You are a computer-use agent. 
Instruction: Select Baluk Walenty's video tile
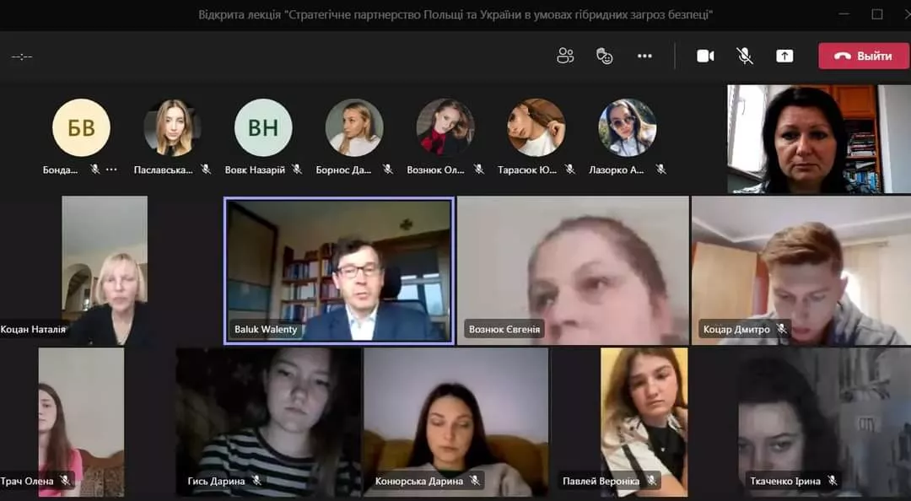tap(339, 270)
